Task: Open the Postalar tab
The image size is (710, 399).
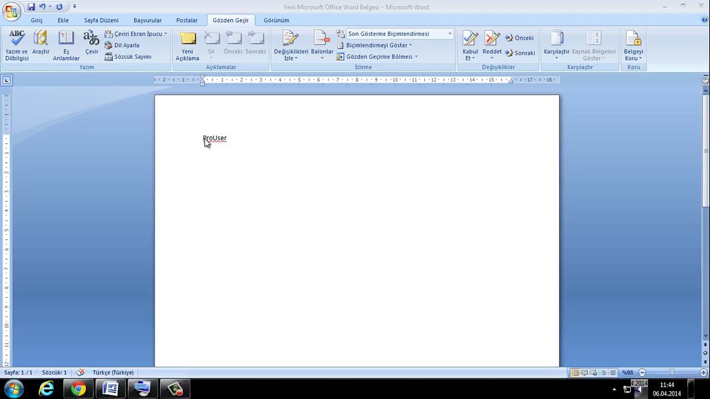Action: (187, 20)
